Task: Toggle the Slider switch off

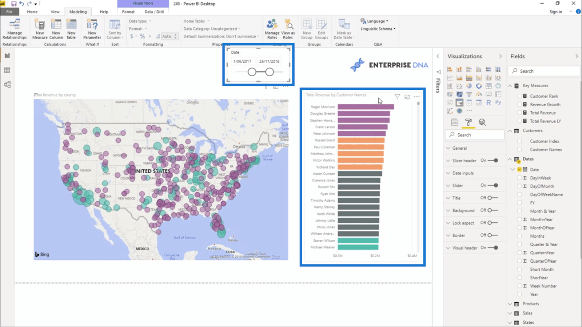Action: pyautogui.click(x=493, y=185)
